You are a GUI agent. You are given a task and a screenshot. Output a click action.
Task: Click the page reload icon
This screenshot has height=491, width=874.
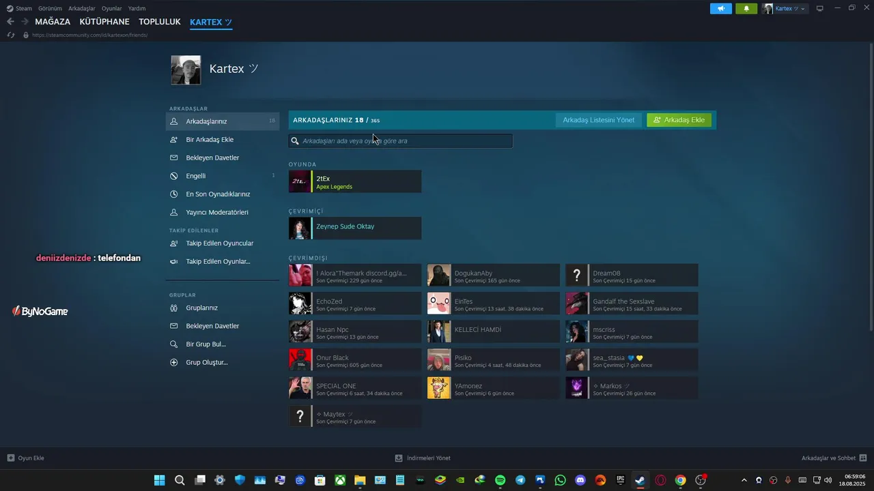click(11, 35)
